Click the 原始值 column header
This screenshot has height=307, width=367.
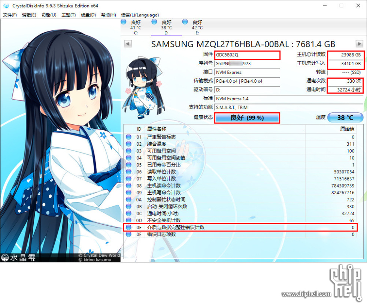[x=331, y=129]
